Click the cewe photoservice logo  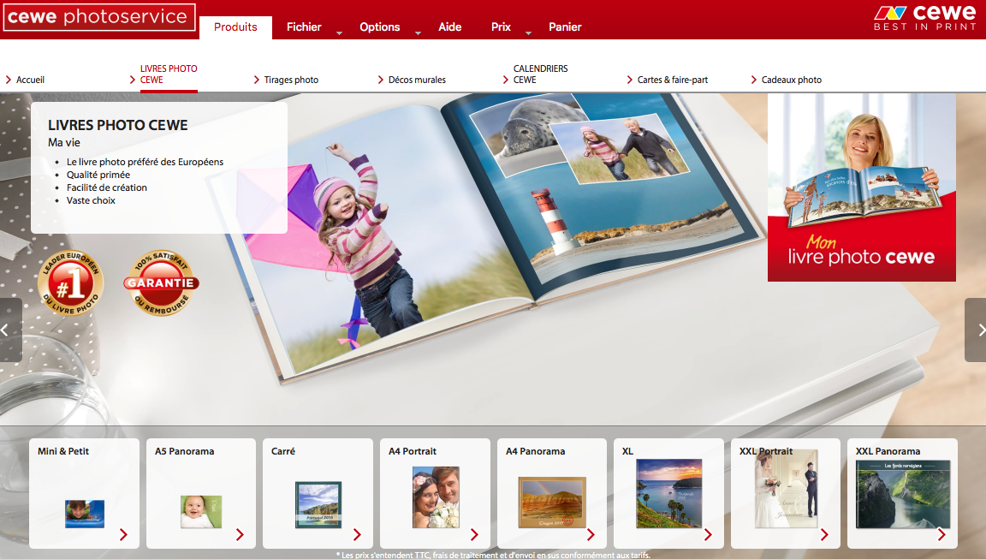point(99,17)
